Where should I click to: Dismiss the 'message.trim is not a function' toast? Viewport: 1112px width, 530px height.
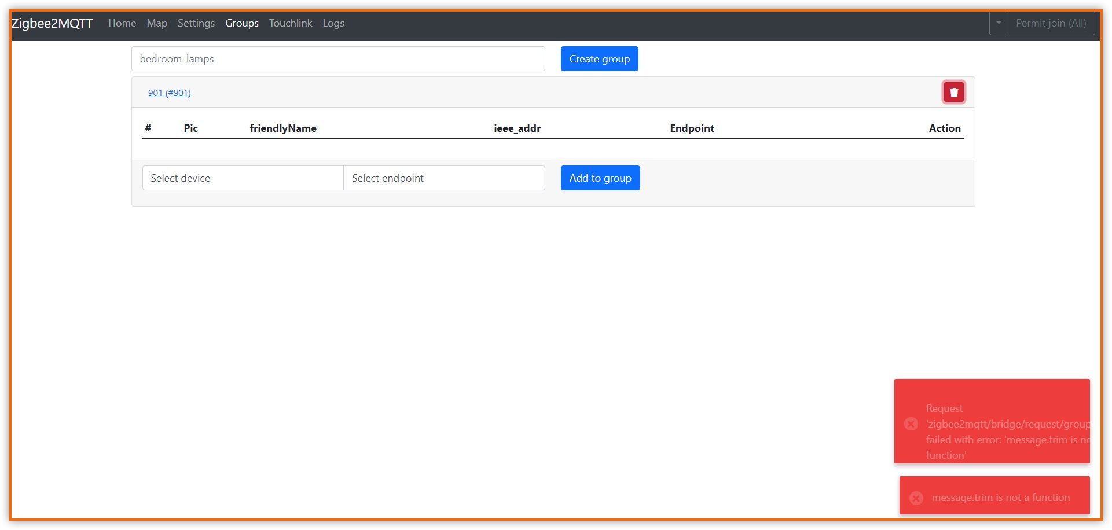pos(994,496)
